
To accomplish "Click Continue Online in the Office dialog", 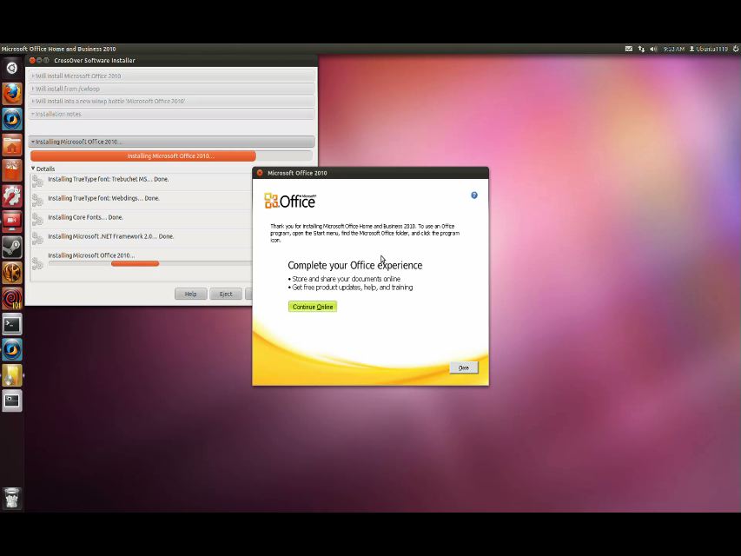I will 313,307.
